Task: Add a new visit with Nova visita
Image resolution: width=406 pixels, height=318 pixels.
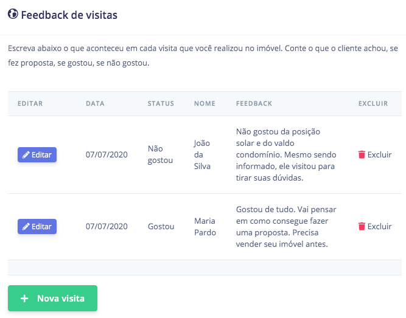Action: pyautogui.click(x=52, y=299)
